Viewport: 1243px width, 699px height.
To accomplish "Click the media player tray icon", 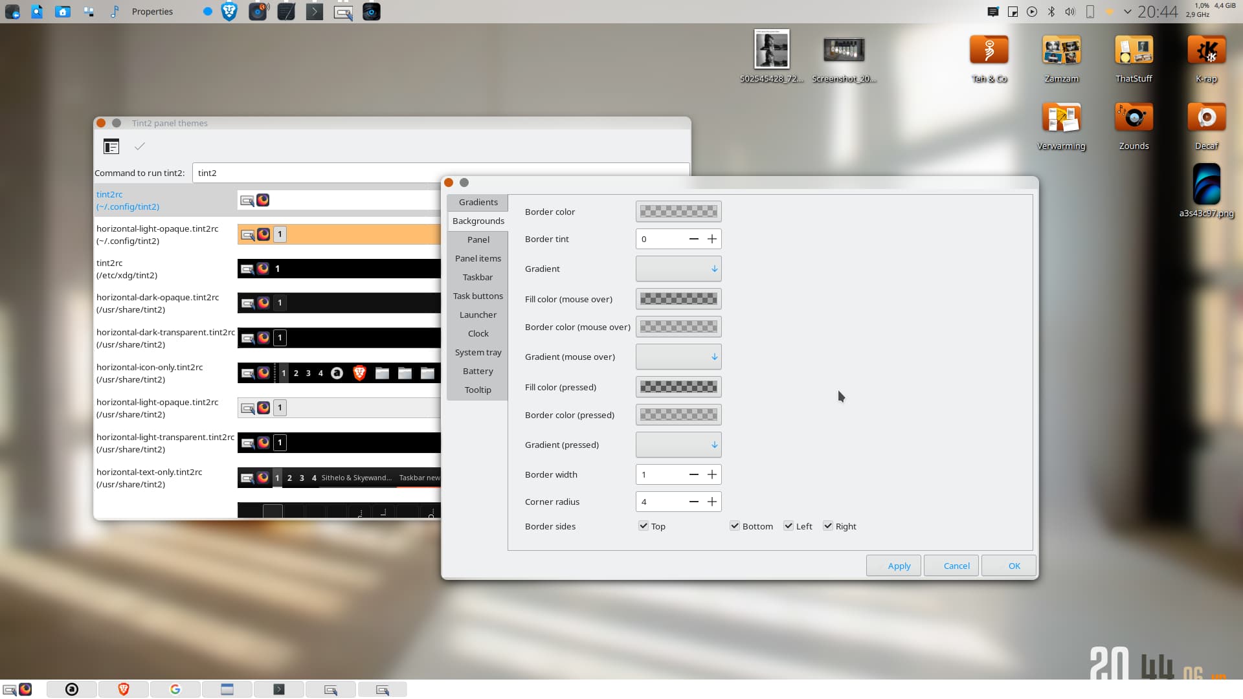I will coord(1032,12).
